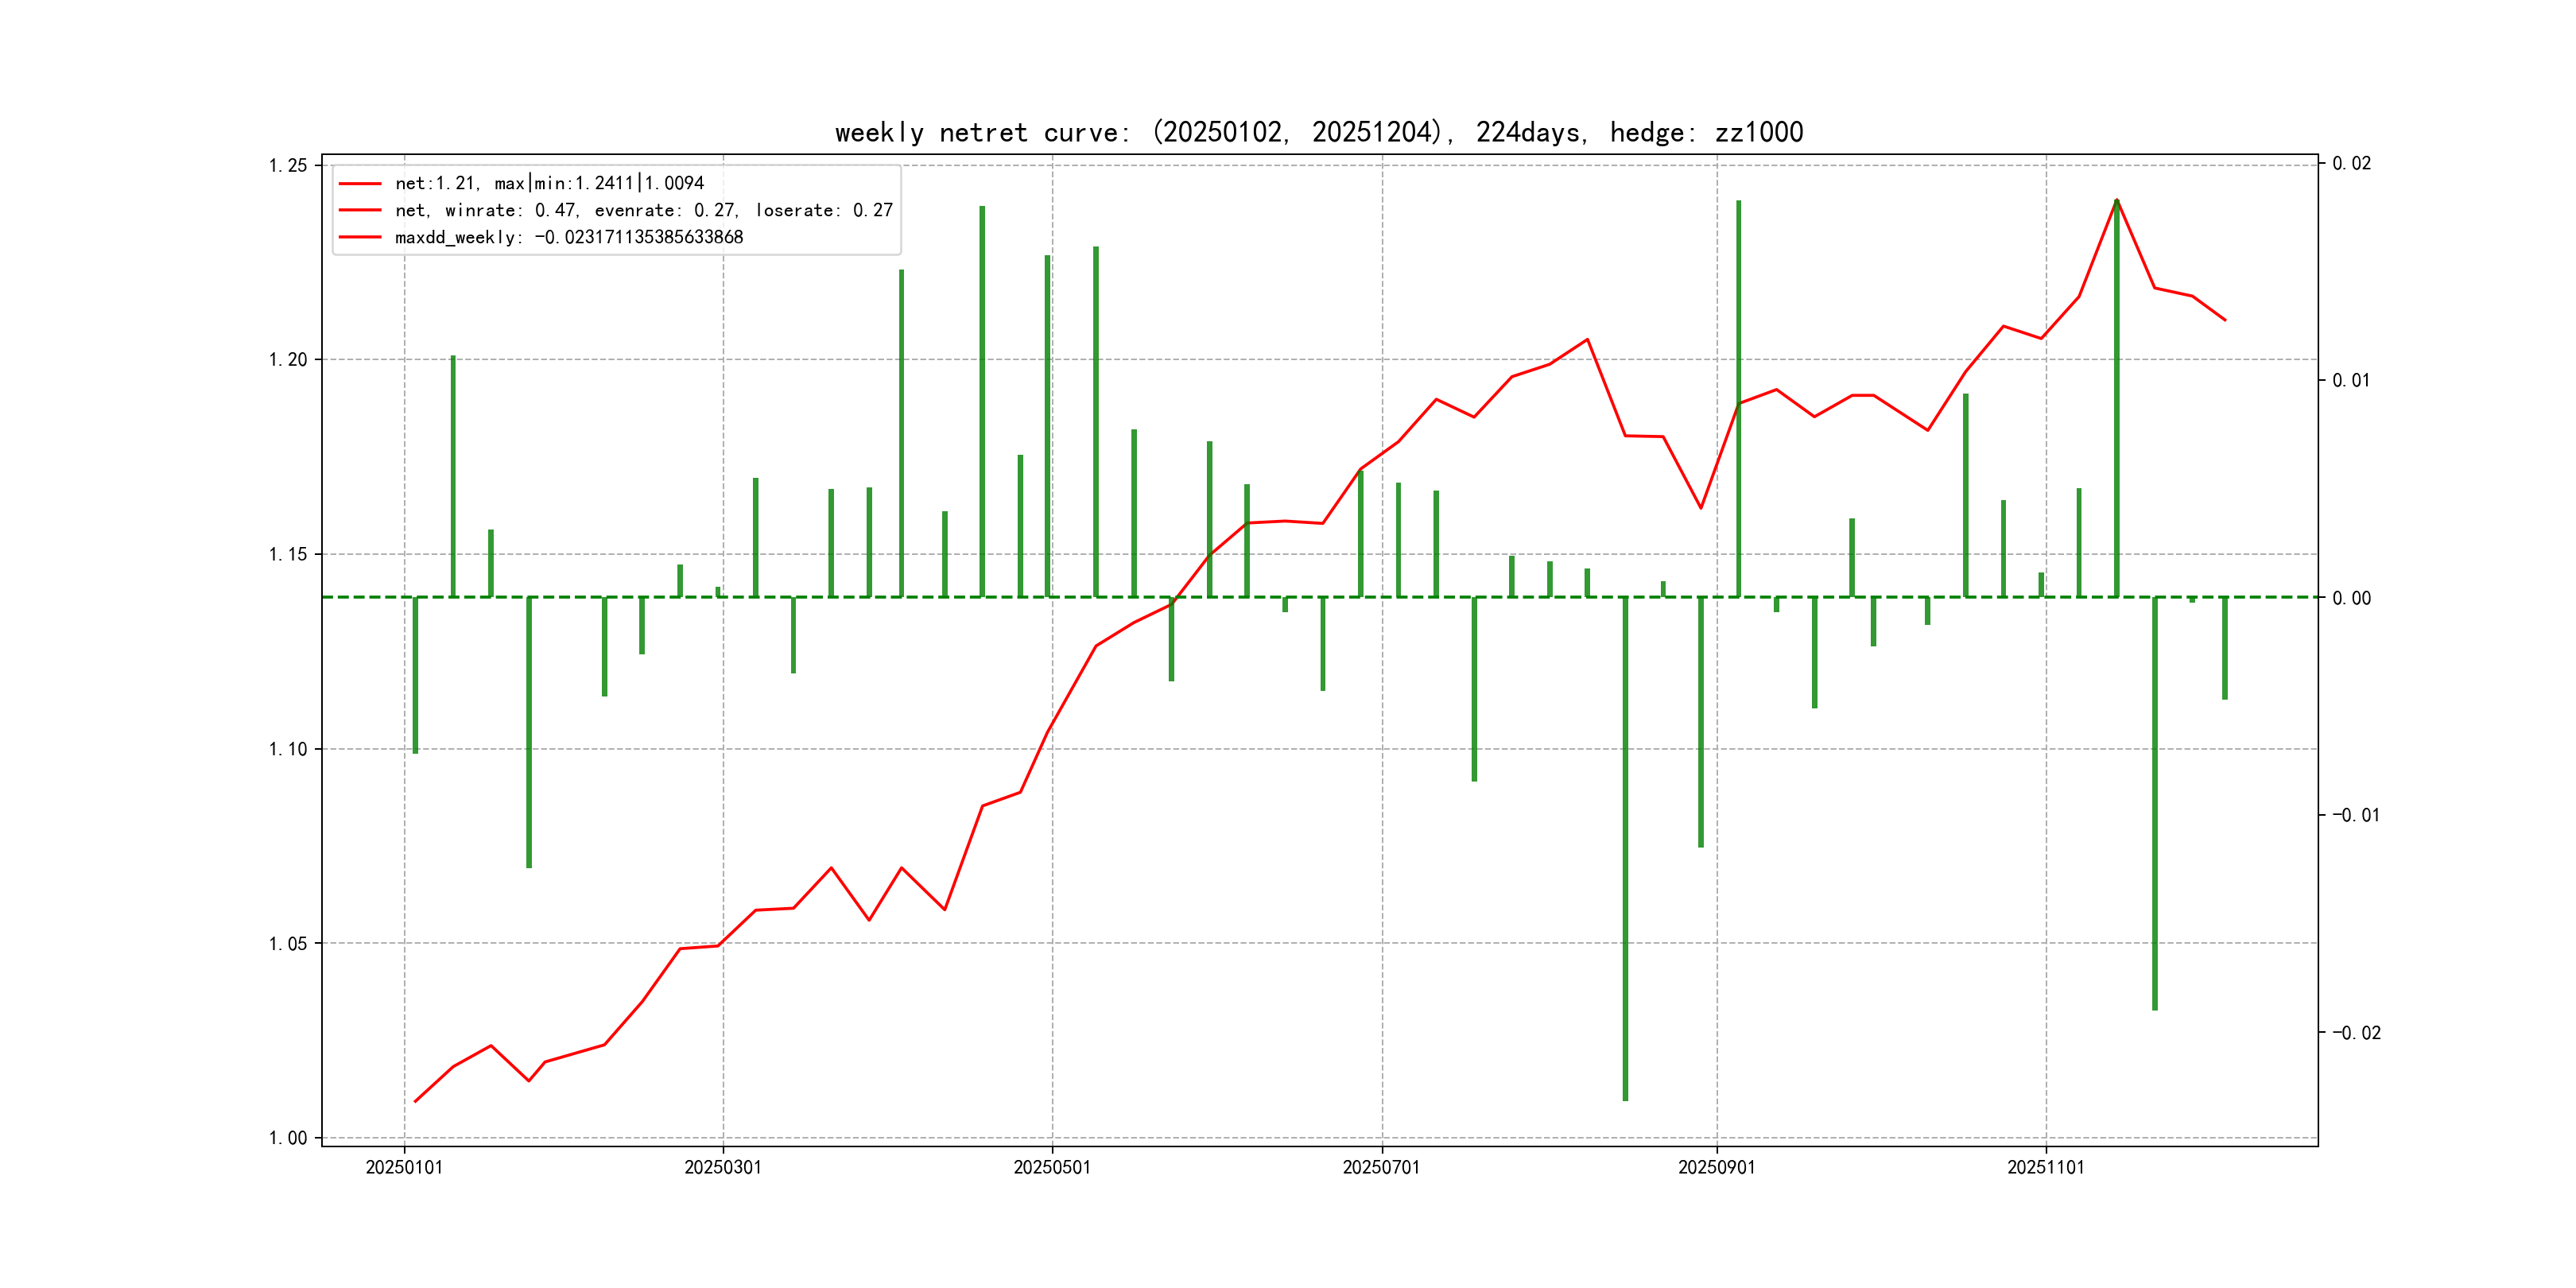The image size is (2576, 1288).
Task: Click the 20250701 x-axis date label
Action: tap(1381, 1167)
